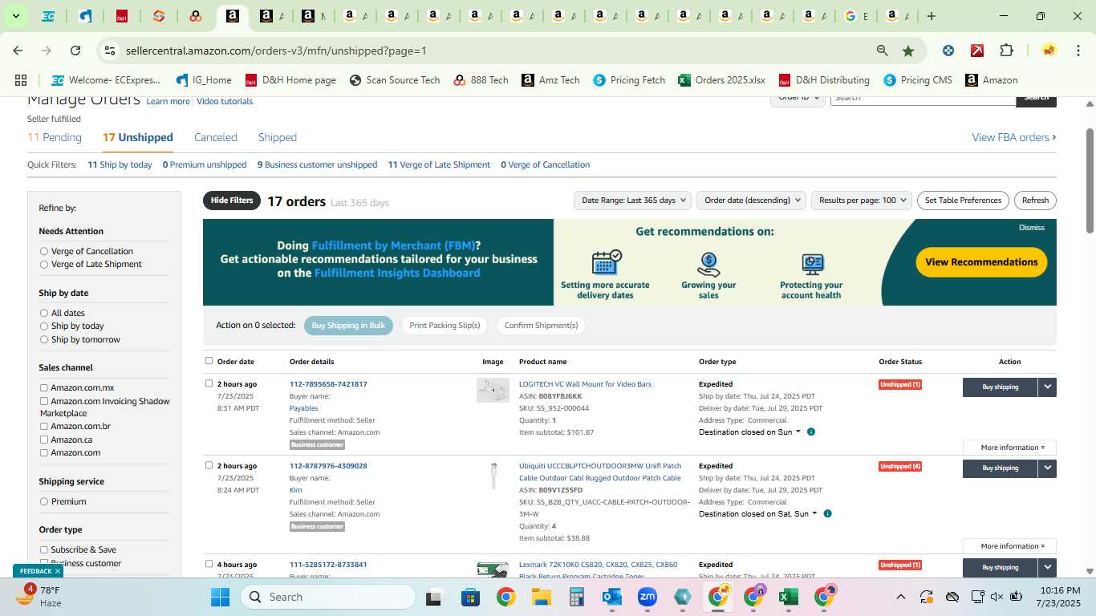The height and width of the screenshot is (616, 1096).
Task: Open the browser tab search chevron
Action: tap(15, 16)
